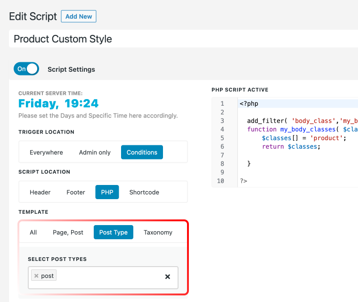Select the Taxonomy template option

coord(158,233)
